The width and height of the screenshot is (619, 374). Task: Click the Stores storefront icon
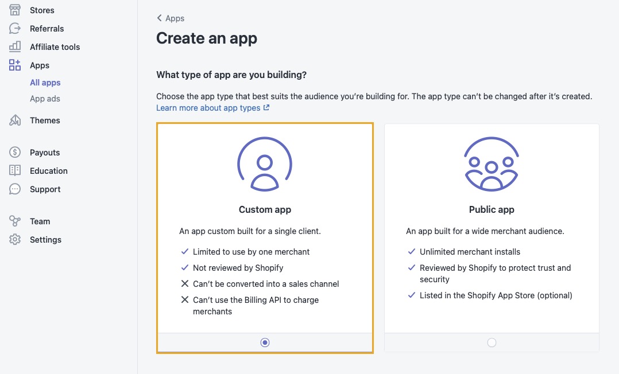(x=15, y=10)
